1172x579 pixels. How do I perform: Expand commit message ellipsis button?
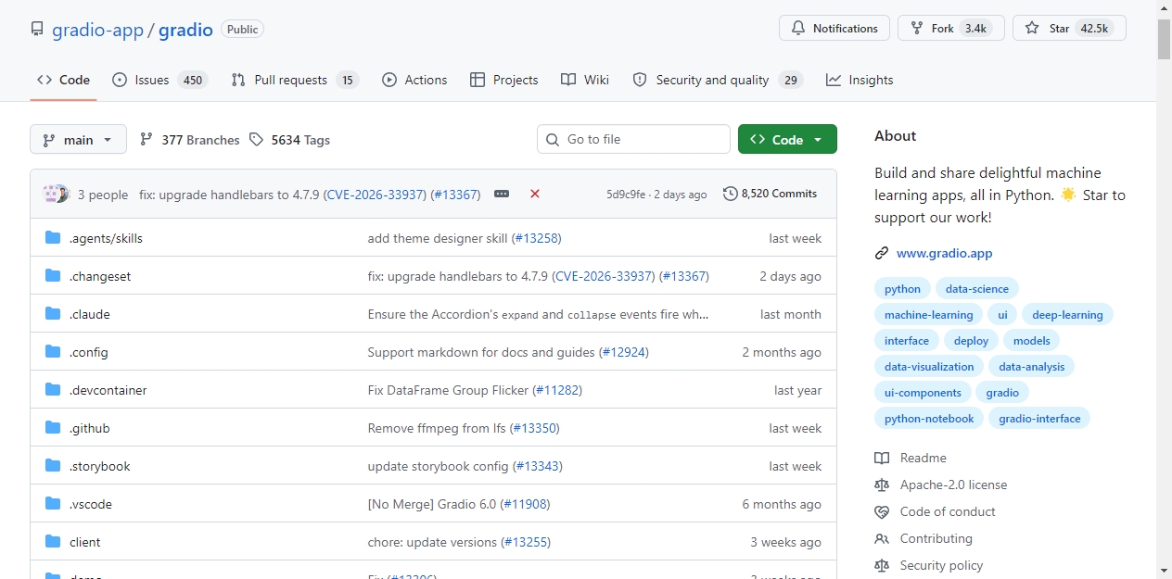[502, 195]
